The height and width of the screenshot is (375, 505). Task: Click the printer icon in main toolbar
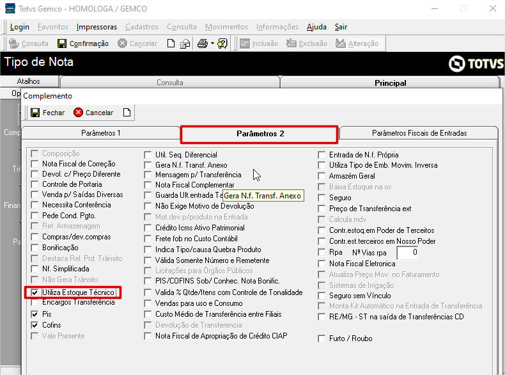point(203,44)
